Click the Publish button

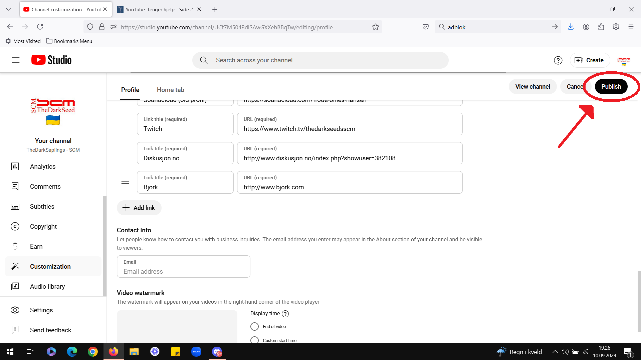[x=611, y=87]
